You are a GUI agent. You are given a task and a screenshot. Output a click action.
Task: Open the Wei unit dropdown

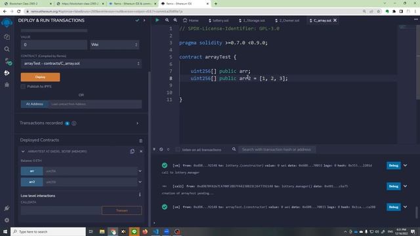pyautogui.click(x=114, y=45)
